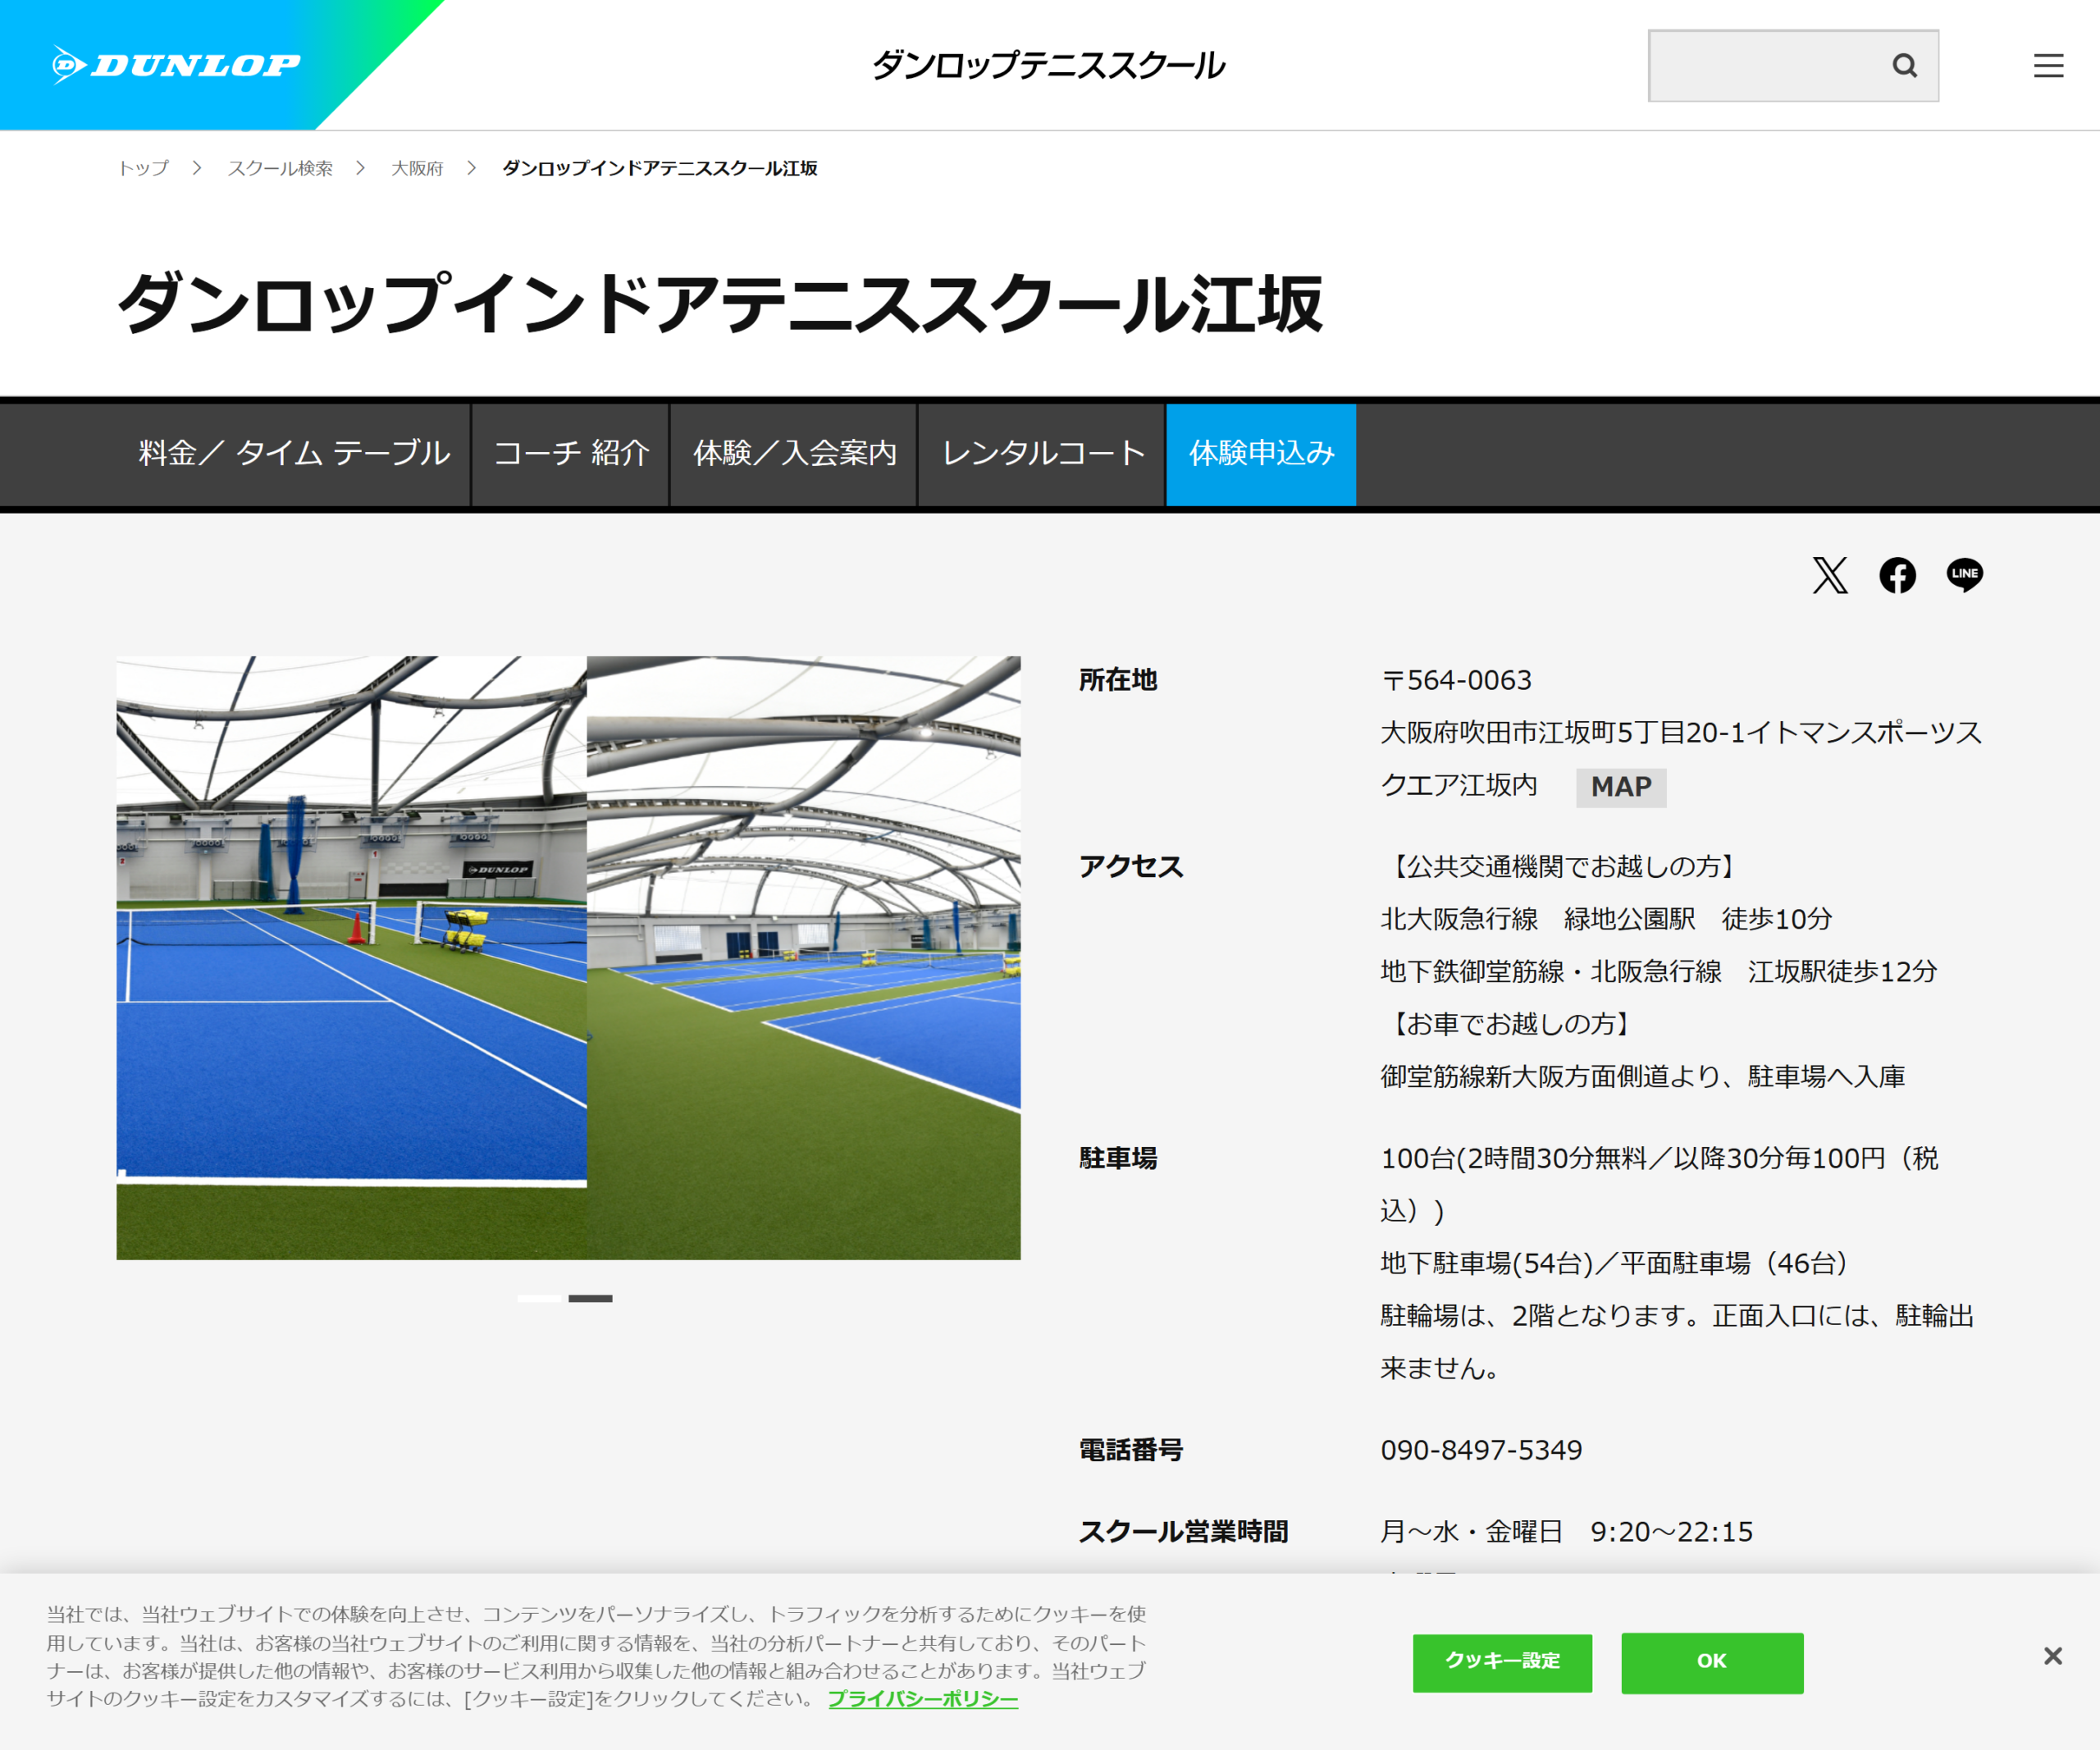Share the page via LINE
Image resolution: width=2100 pixels, height=1750 pixels.
click(1964, 575)
